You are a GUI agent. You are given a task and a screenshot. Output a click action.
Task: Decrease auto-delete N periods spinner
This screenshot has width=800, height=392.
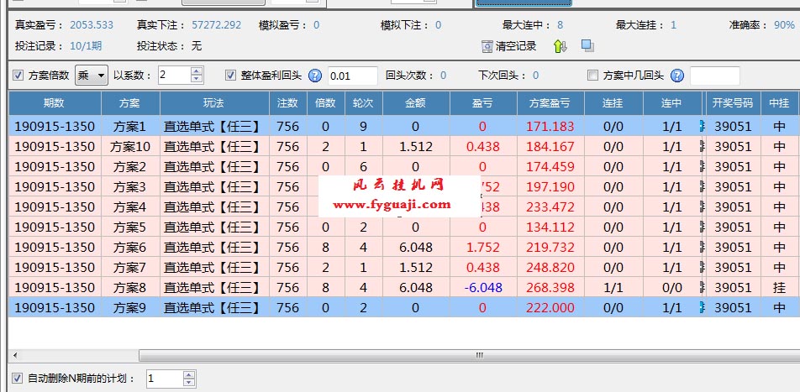pos(189,383)
